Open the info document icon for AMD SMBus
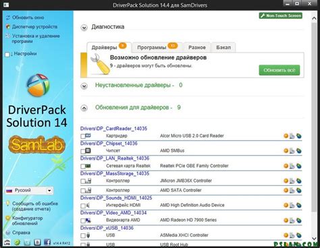The image size is (320, 248). (x=292, y=151)
